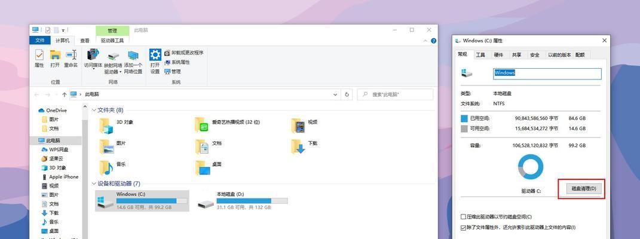Select the 爱奇艺热播视频 (32 位) folder

click(227, 125)
